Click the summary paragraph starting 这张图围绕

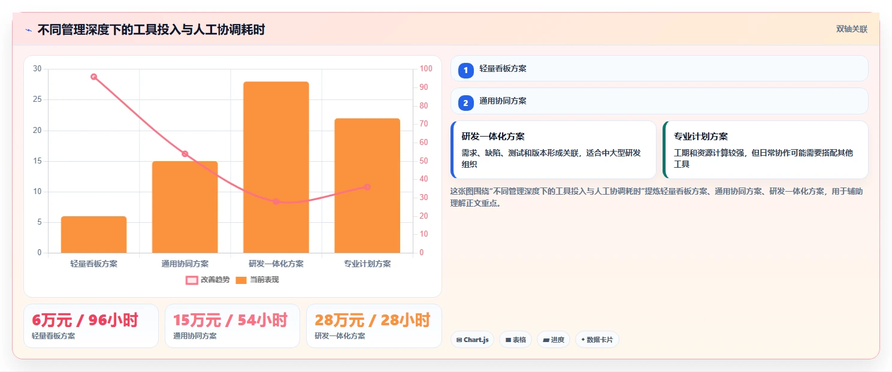(657, 197)
